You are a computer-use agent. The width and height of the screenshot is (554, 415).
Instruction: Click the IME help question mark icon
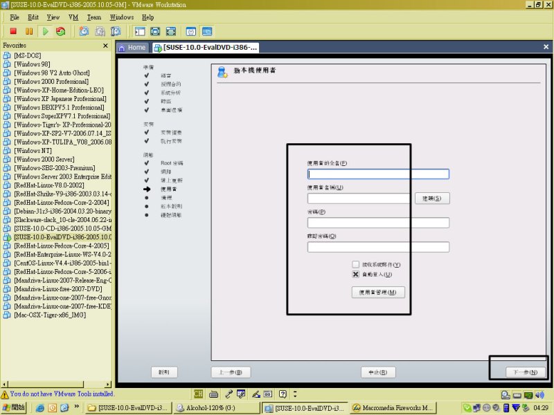[283, 394]
